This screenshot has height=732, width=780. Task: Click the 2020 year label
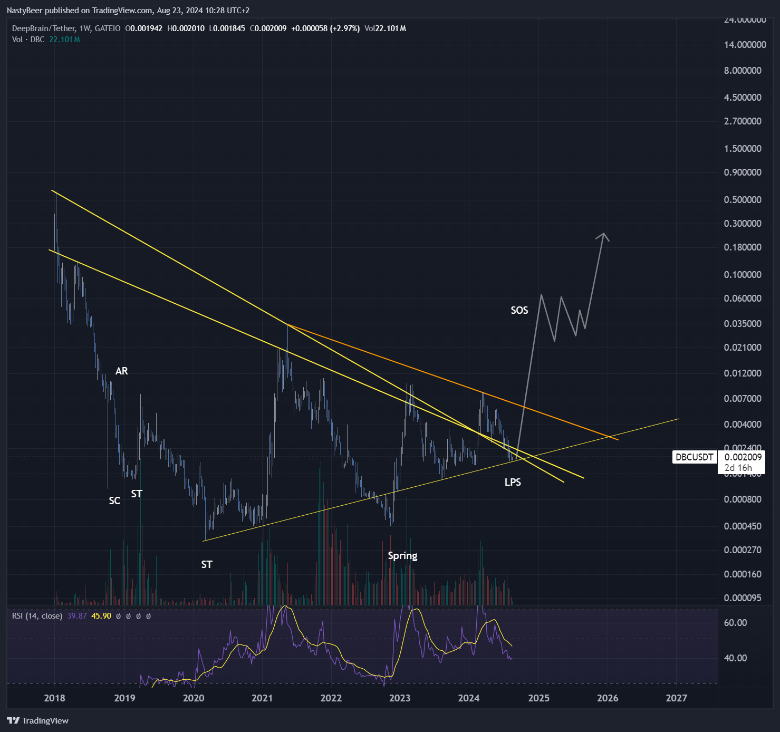point(194,698)
